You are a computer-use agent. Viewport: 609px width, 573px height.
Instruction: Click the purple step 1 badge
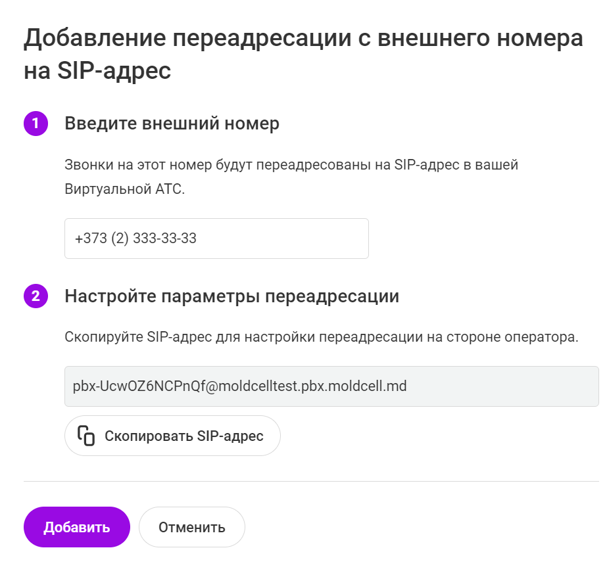tap(36, 124)
